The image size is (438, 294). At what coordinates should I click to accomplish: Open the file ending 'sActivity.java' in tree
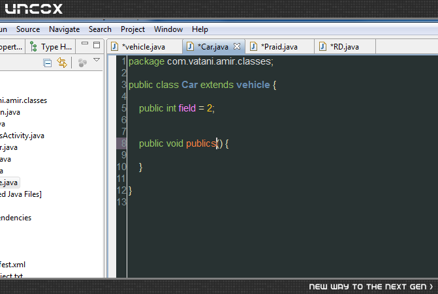22,136
